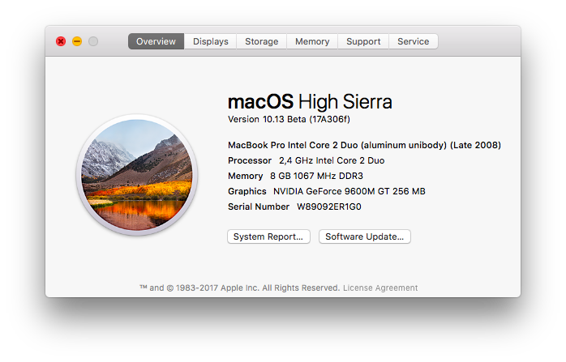566x362 pixels.
Task: Open the License Agreement link
Action: [380, 287]
